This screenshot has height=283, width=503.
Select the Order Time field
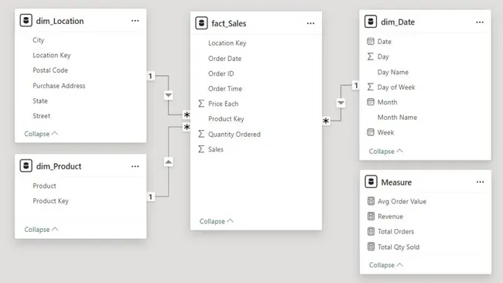pyautogui.click(x=225, y=88)
